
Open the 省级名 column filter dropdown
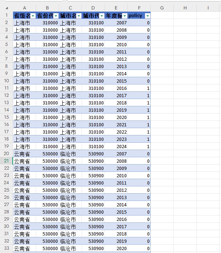(x=33, y=16)
